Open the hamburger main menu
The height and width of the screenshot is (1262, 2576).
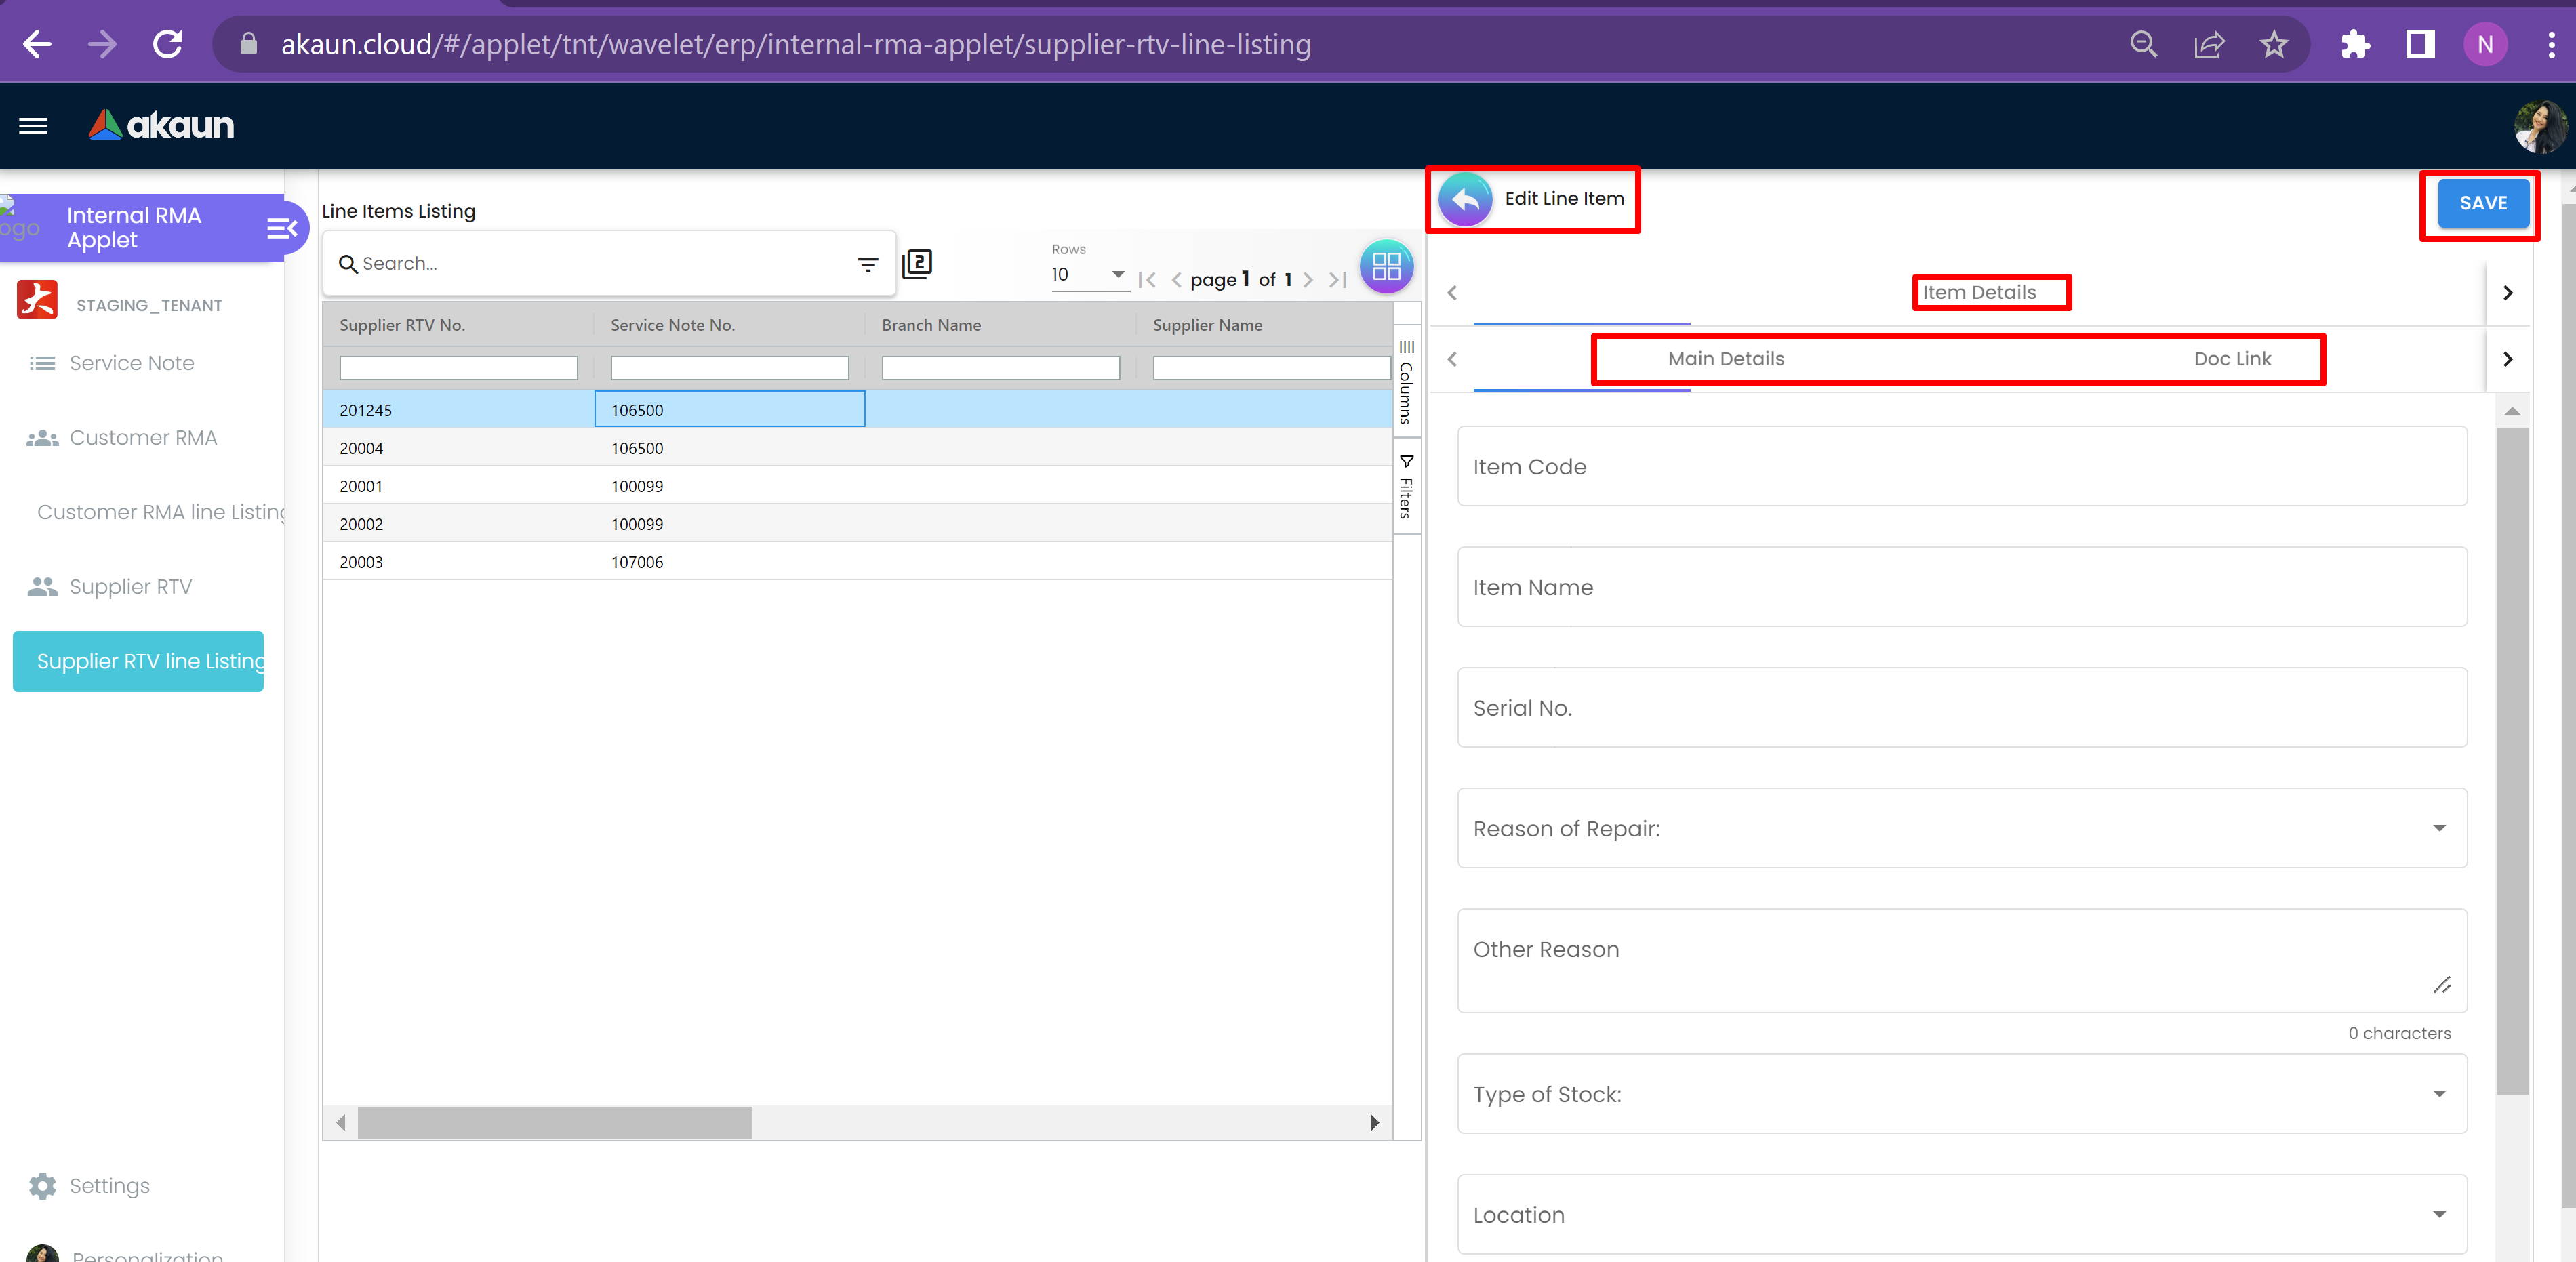pyautogui.click(x=33, y=126)
